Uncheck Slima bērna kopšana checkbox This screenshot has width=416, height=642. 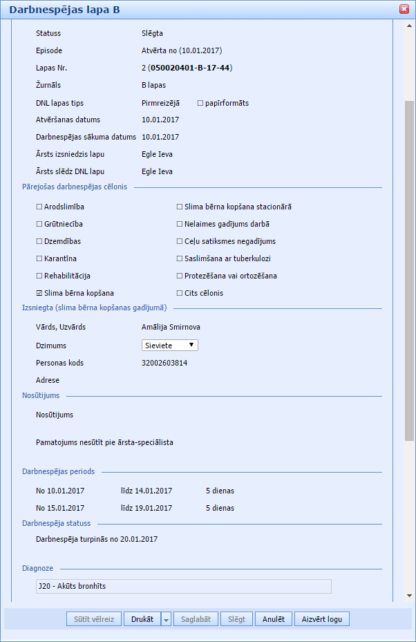click(x=39, y=293)
